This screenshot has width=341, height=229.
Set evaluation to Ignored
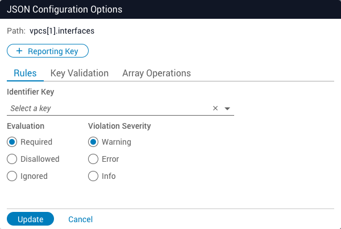[x=12, y=176]
